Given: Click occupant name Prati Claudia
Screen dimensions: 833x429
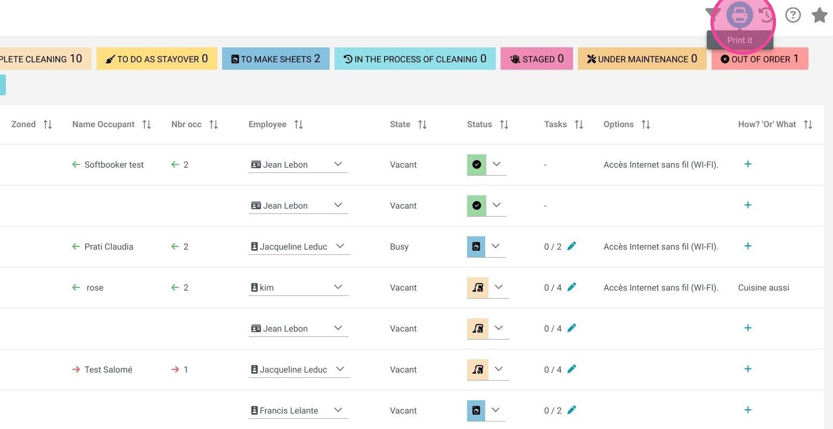Looking at the screenshot, I should click(109, 246).
